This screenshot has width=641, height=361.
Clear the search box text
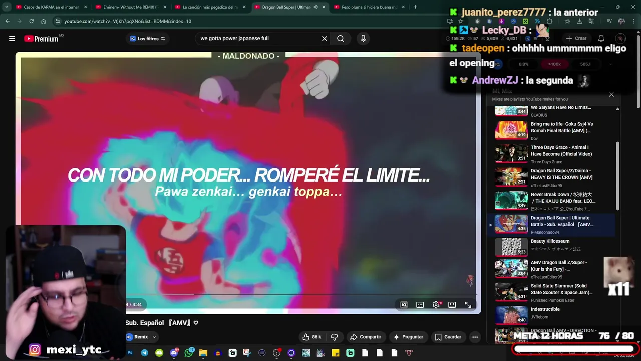click(325, 39)
